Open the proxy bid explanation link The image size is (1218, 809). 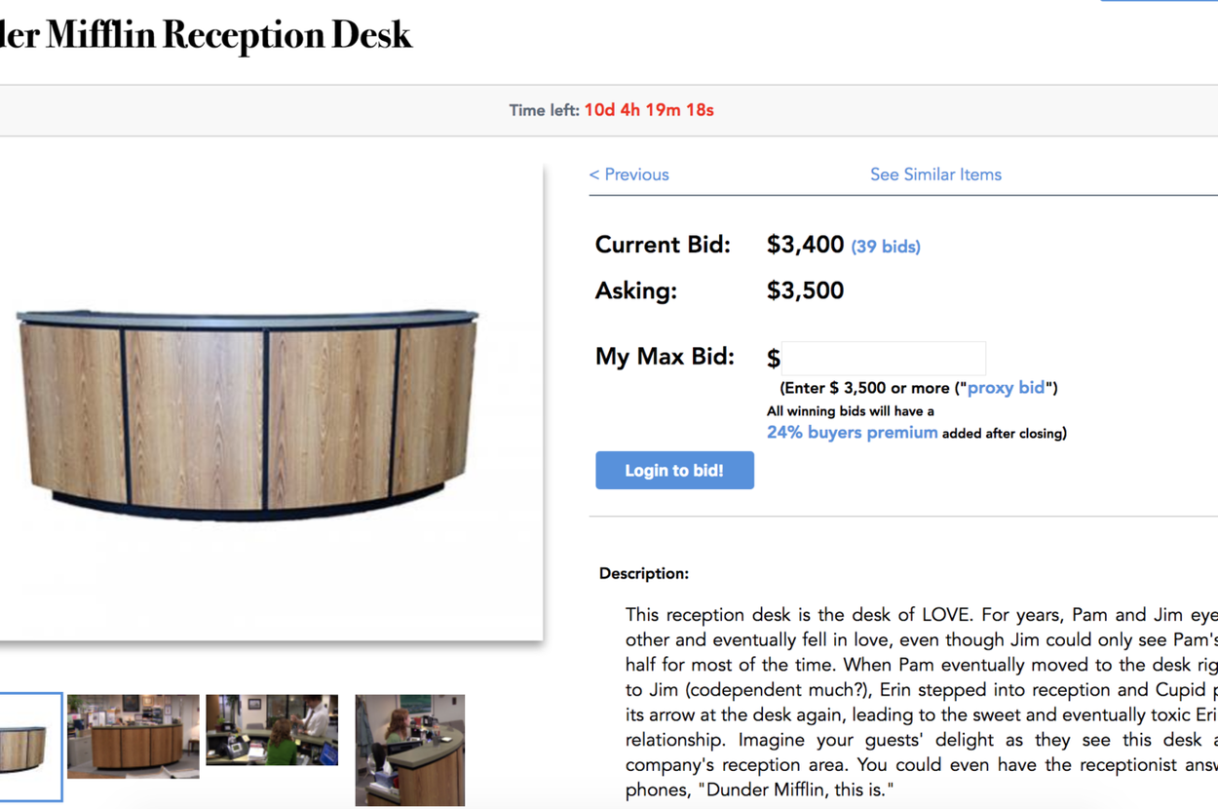pos(1006,388)
